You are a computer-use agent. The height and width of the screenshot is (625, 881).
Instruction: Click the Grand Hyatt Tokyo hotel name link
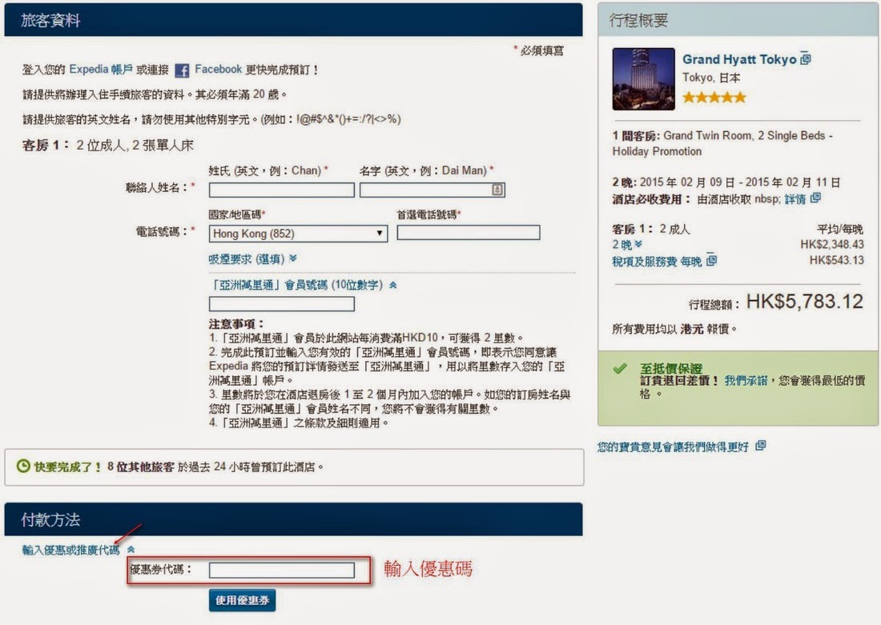click(738, 59)
